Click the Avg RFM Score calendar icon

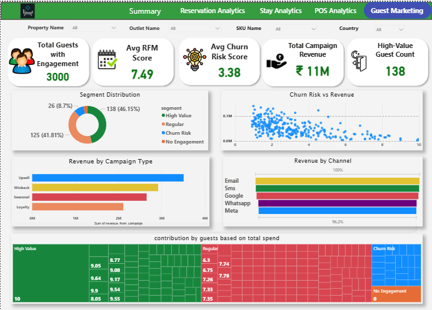(x=108, y=59)
